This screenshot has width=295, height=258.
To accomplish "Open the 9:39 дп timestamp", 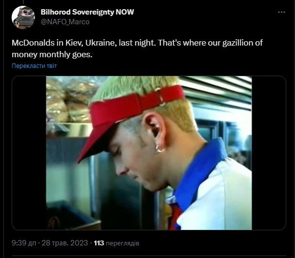I will 24,243.
